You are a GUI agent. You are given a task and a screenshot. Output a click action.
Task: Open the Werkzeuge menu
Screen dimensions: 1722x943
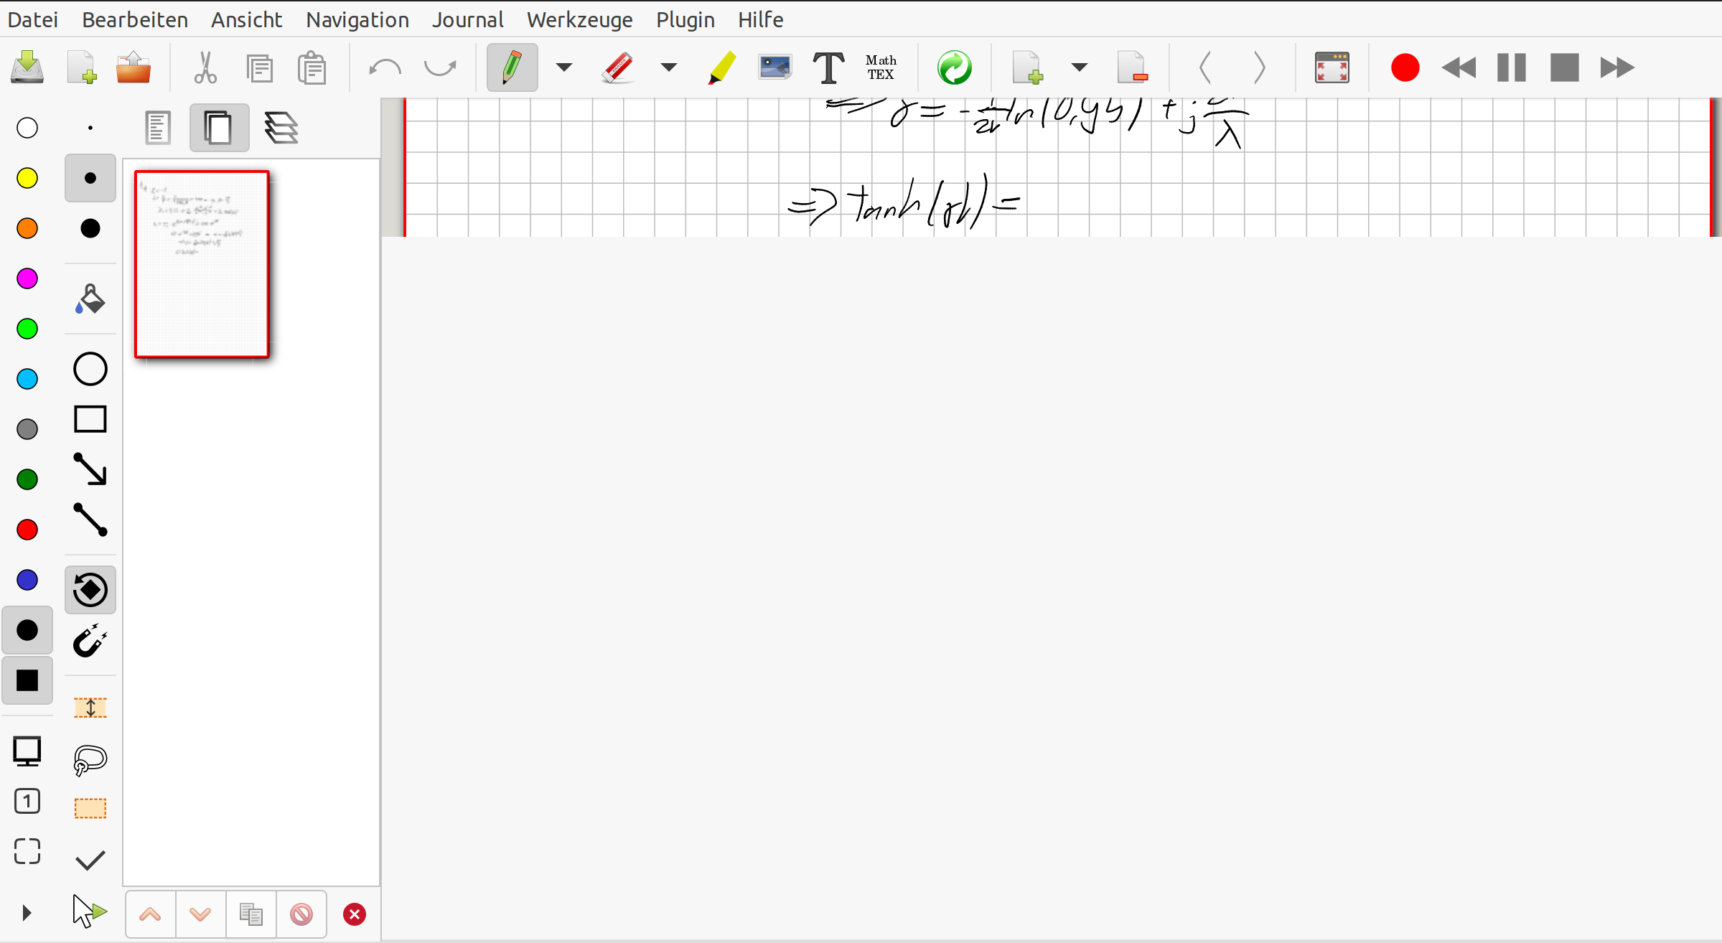pyautogui.click(x=579, y=19)
